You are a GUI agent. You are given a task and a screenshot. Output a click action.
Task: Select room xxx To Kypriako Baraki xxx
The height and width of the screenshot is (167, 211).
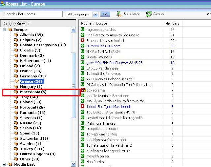click(x=107, y=96)
